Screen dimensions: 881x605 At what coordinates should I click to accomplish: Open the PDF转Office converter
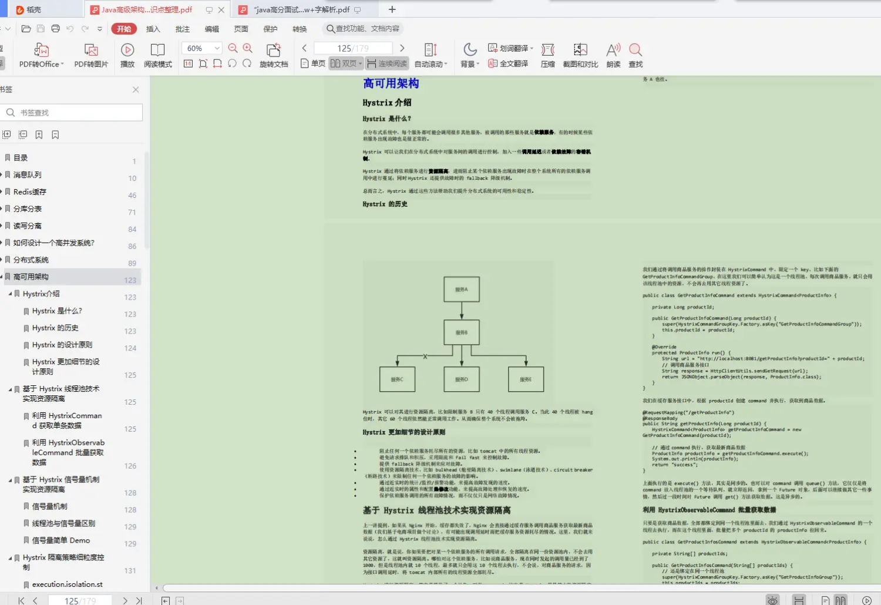pos(41,55)
